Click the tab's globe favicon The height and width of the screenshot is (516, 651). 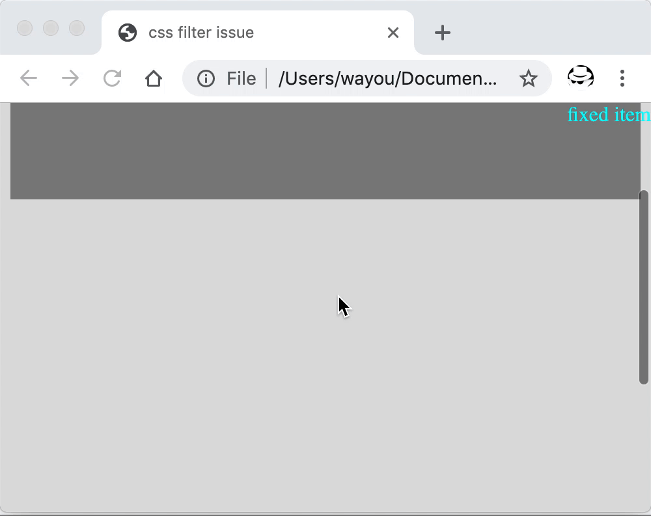point(128,33)
